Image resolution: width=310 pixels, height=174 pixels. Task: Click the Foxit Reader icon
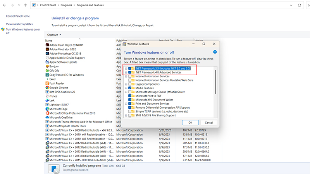(x=47, y=83)
